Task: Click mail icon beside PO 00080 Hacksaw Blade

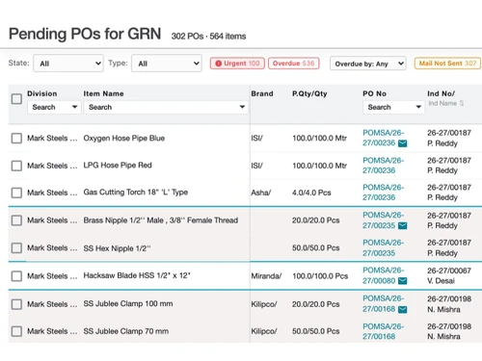Action: tap(402, 281)
